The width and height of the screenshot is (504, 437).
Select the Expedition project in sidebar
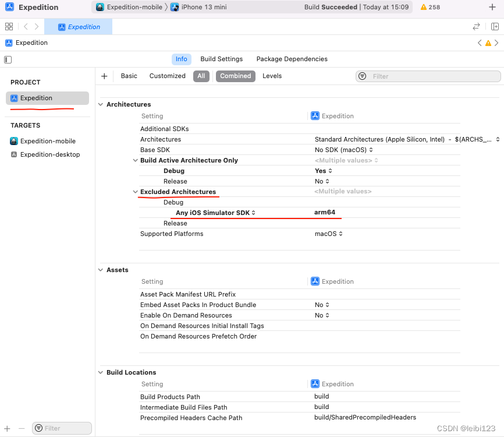[x=47, y=98]
